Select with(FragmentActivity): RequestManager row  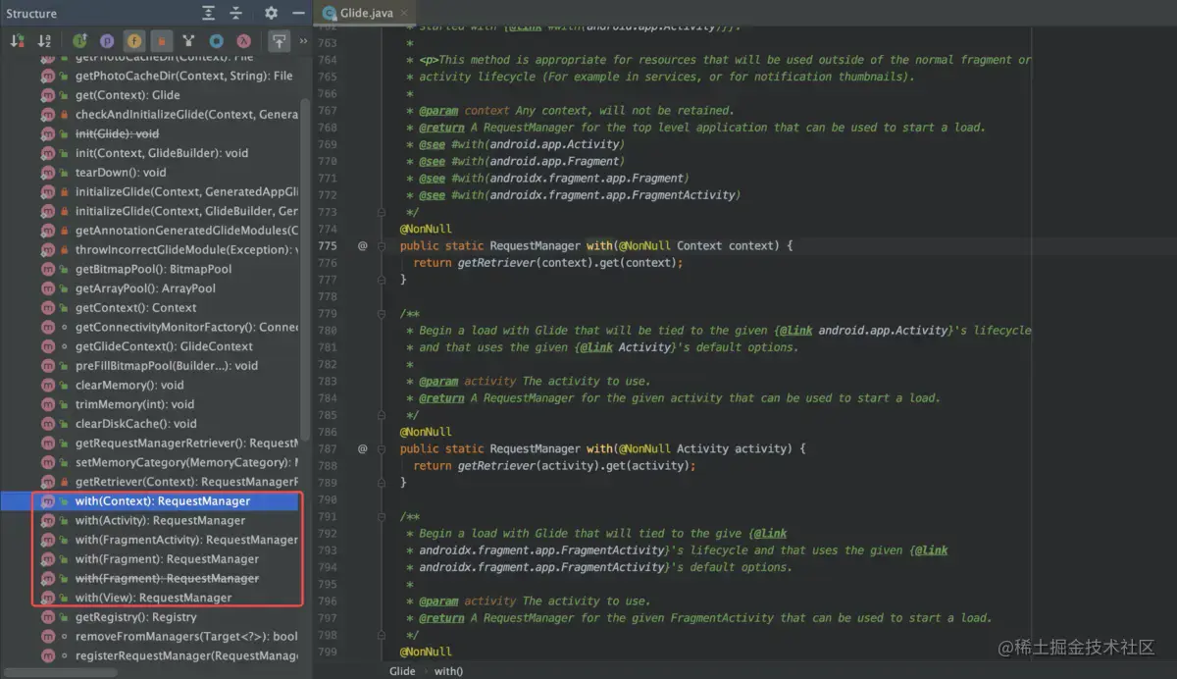click(x=149, y=540)
